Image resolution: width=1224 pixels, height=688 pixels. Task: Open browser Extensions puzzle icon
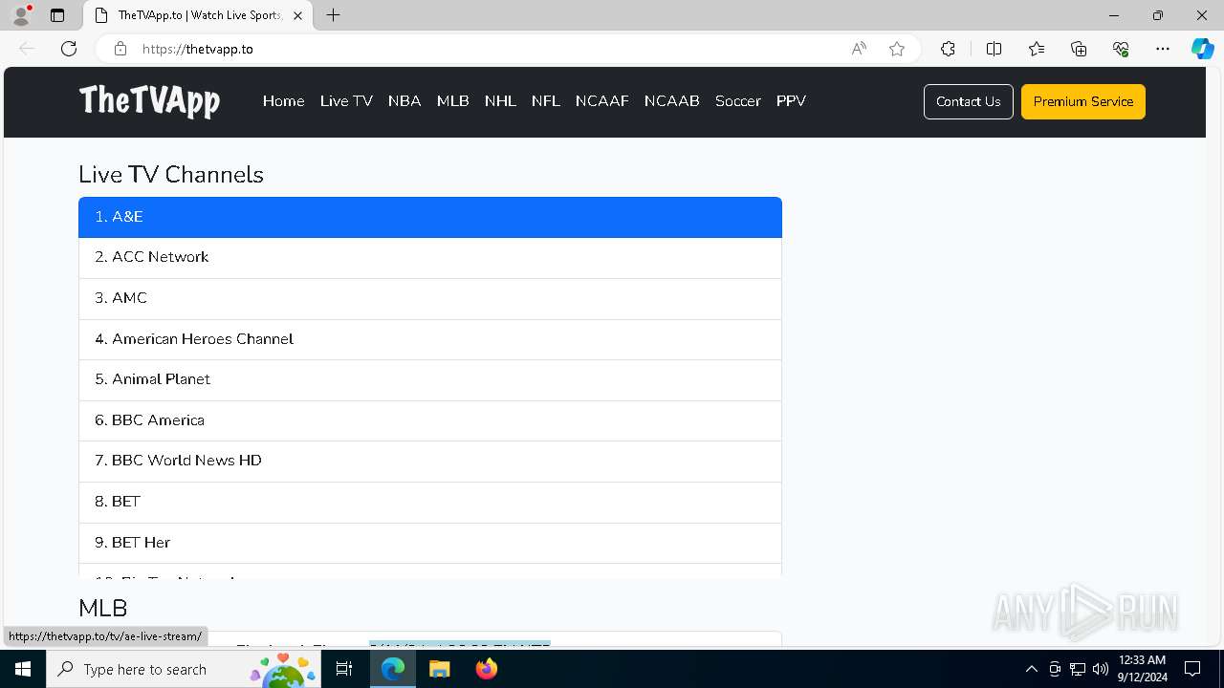948,49
